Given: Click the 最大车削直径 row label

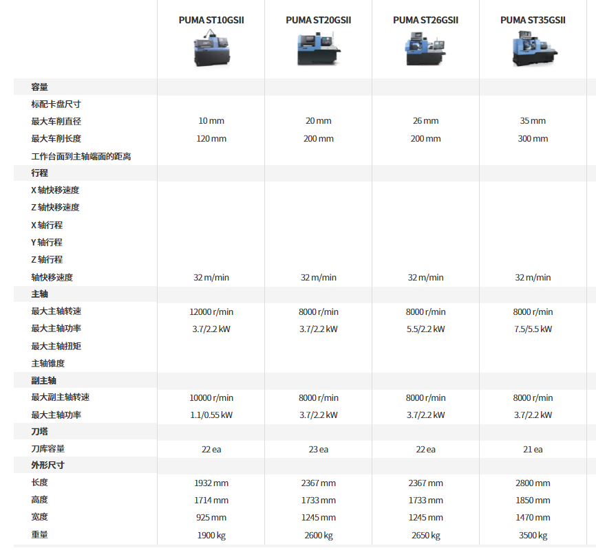Looking at the screenshot, I should point(56,122).
